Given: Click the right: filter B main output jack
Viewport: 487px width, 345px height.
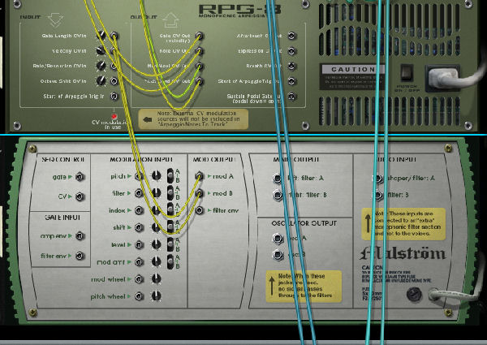Looking at the screenshot, I should click(278, 195).
